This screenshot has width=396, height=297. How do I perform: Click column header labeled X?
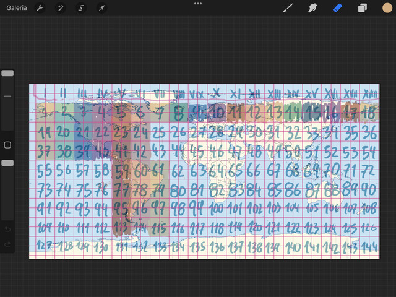point(217,94)
